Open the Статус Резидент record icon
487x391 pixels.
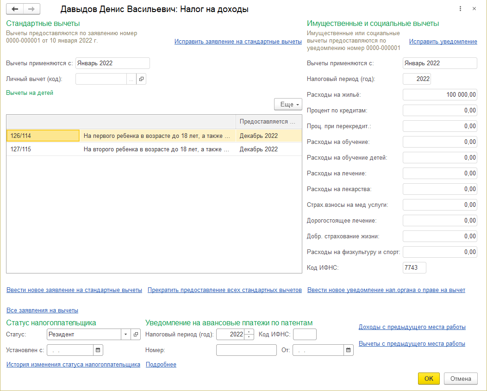(x=136, y=334)
